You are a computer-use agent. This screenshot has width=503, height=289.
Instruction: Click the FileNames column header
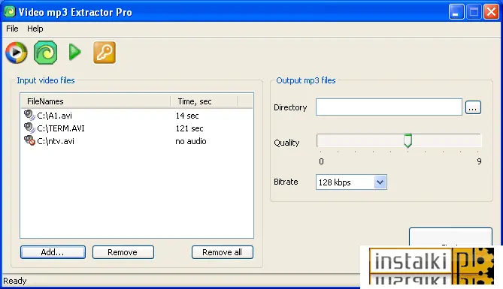95,101
